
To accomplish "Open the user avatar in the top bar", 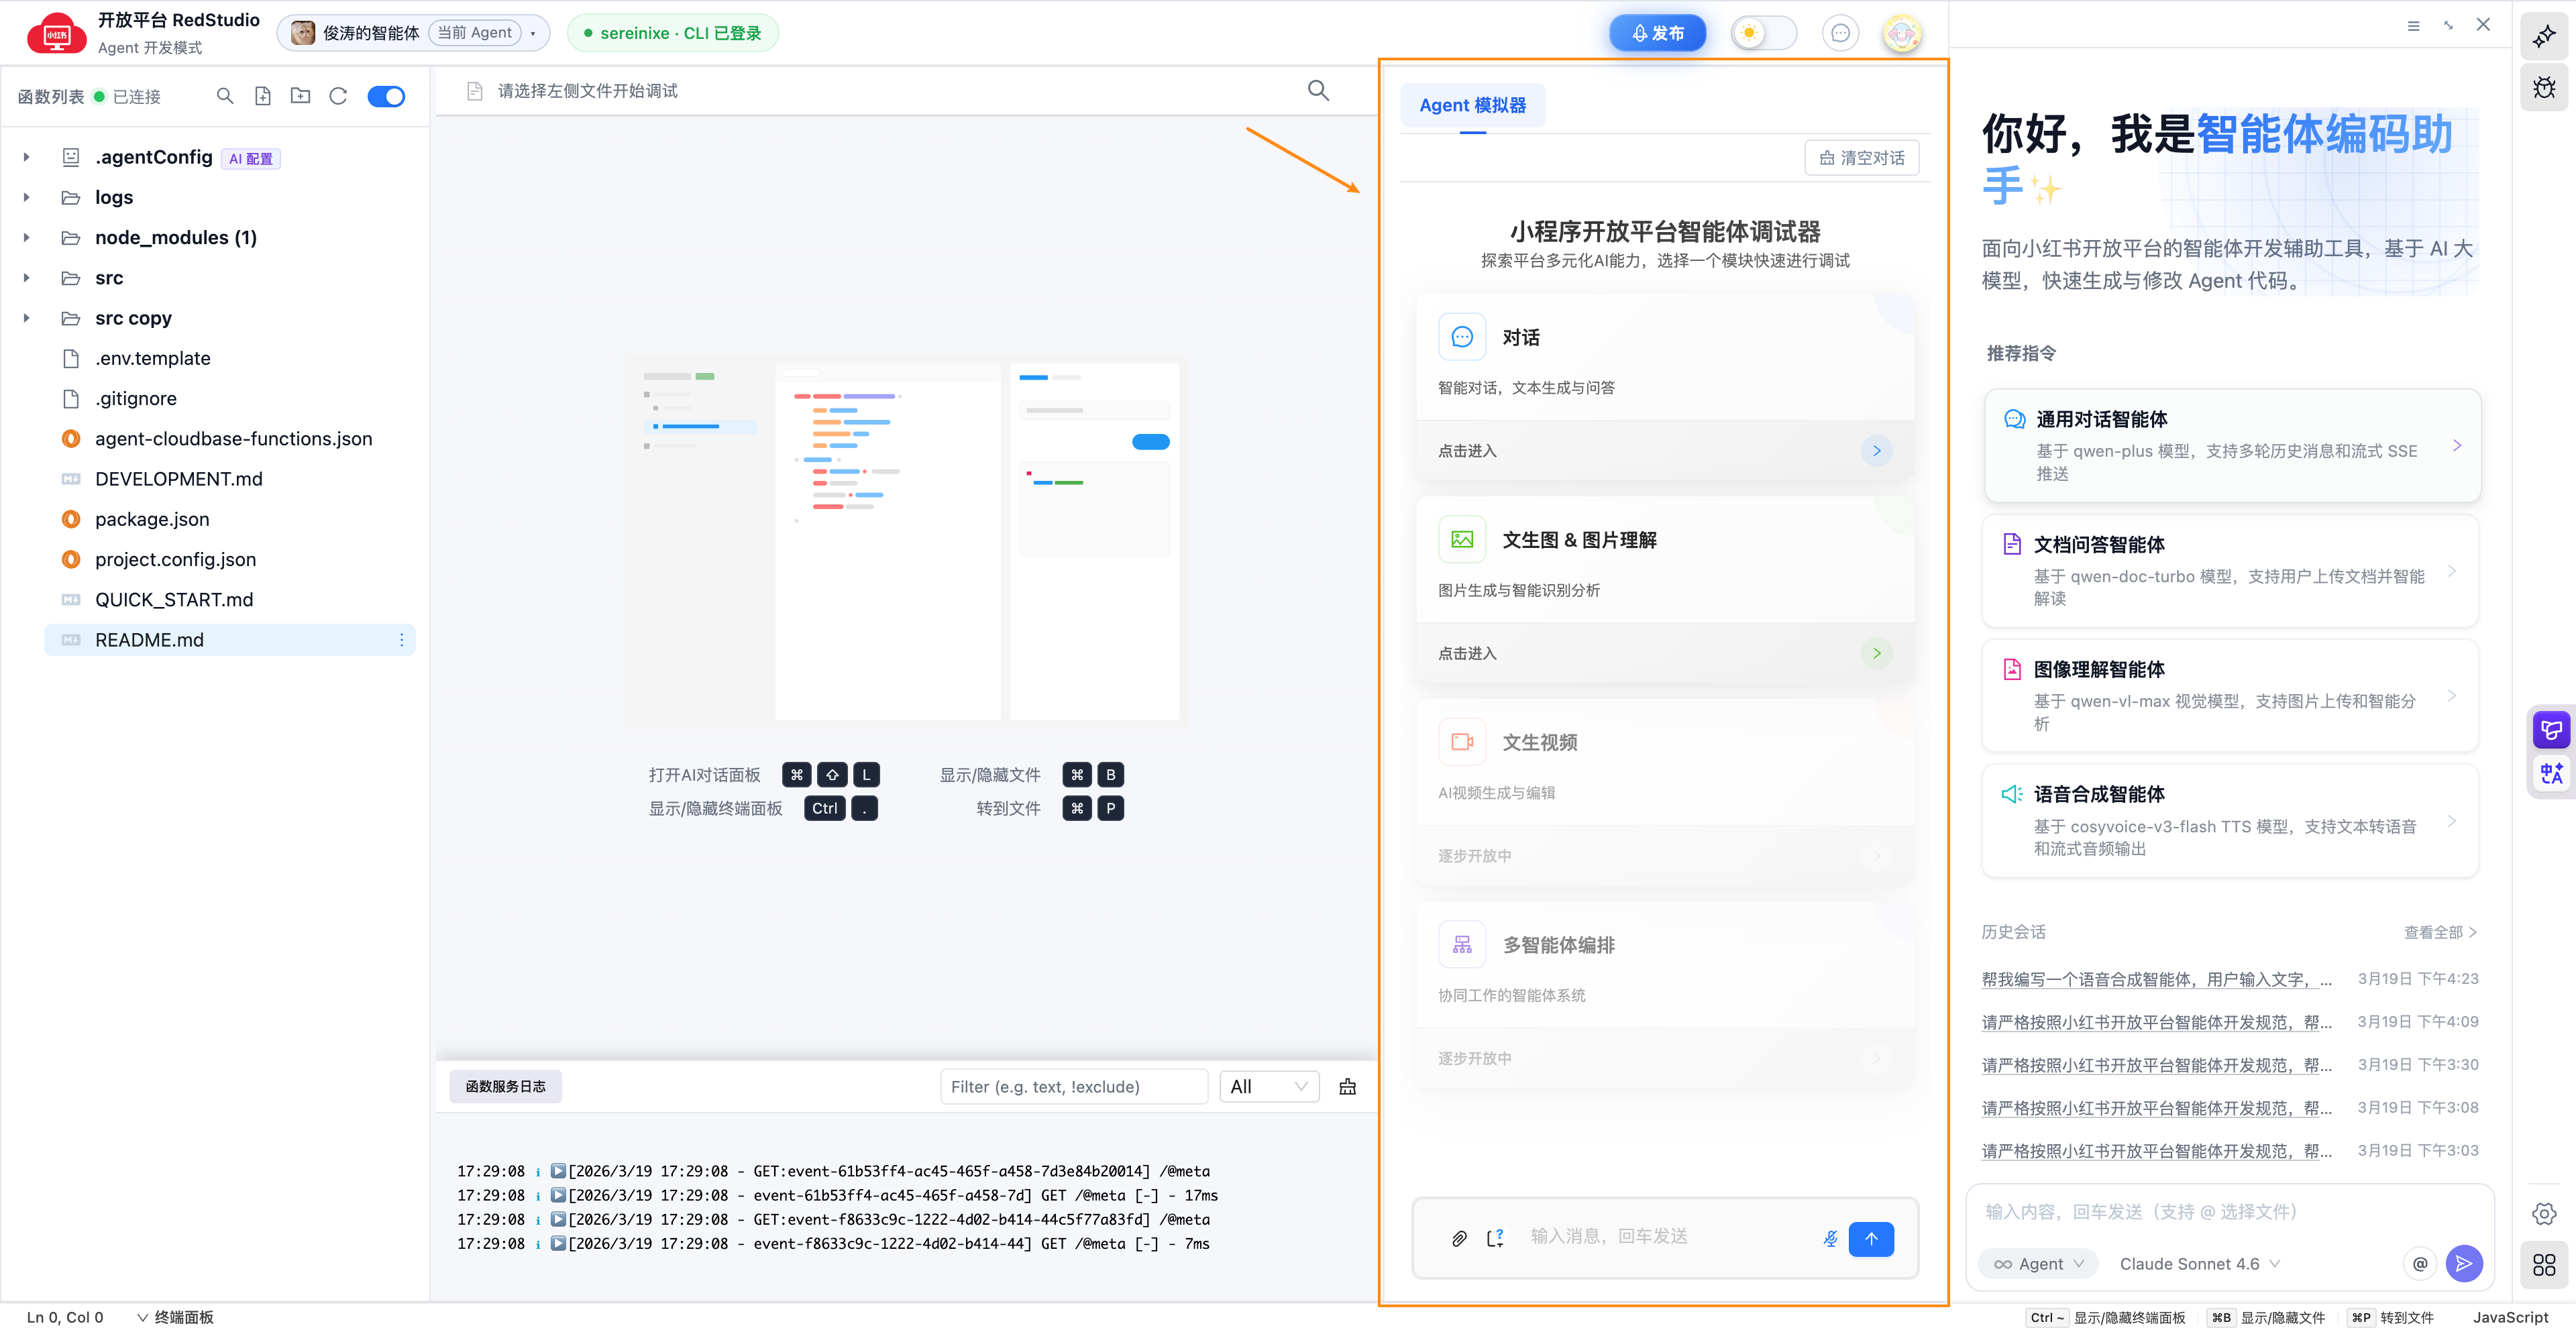I will coord(1901,33).
